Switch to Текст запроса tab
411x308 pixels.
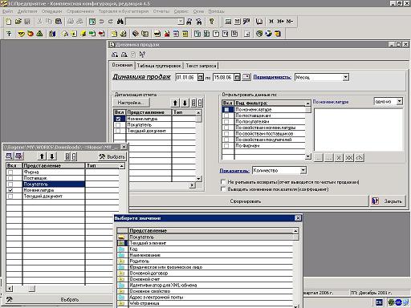tap(201, 66)
